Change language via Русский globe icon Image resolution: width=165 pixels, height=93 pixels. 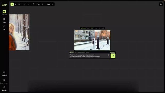click(4, 87)
